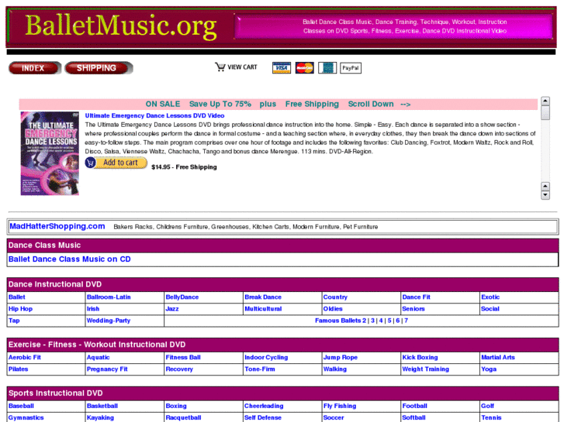This screenshot has height=422, width=564.
Task: Click the BalletMusic.org logo banner
Action: tap(121, 26)
